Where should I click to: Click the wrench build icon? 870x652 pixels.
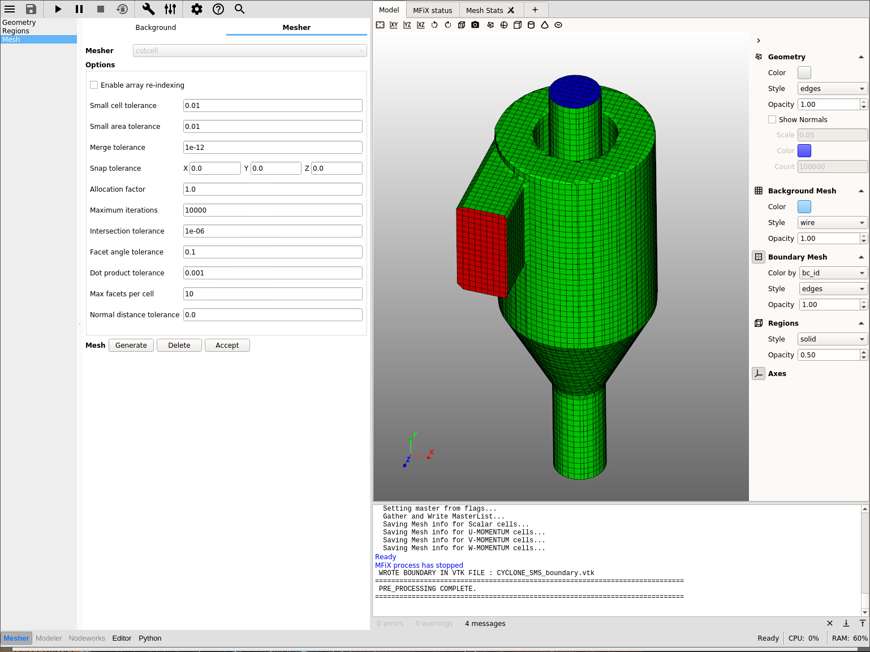[148, 9]
